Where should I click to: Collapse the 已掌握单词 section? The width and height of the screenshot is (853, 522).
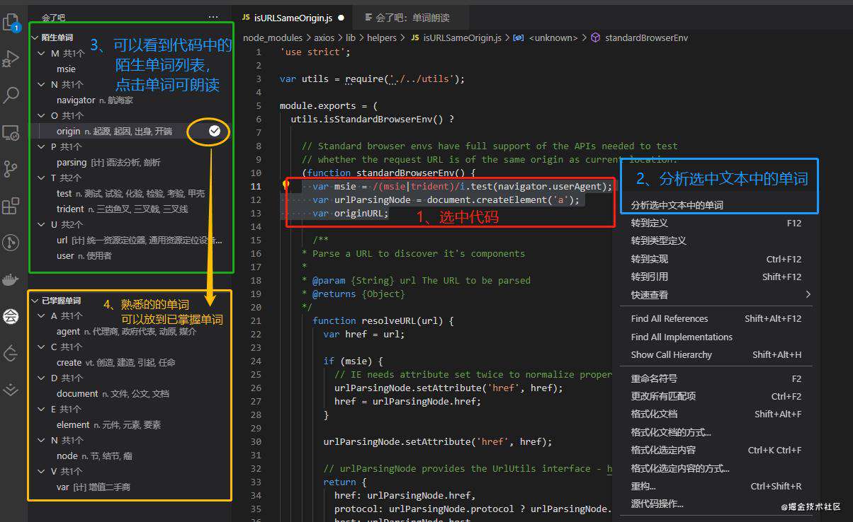coord(35,301)
